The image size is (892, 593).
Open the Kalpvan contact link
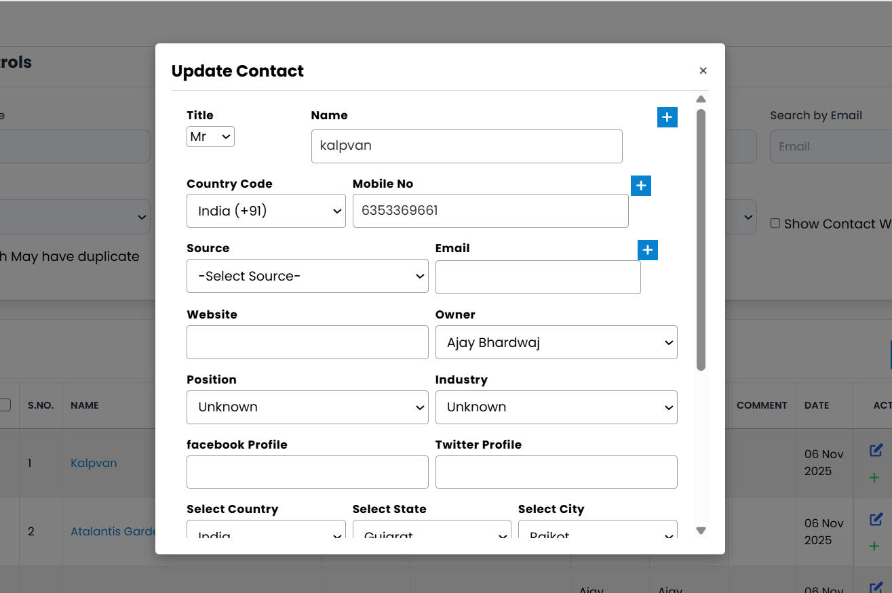point(94,463)
